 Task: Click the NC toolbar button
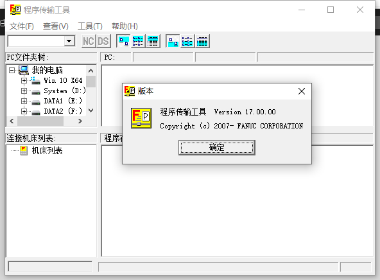[89, 41]
